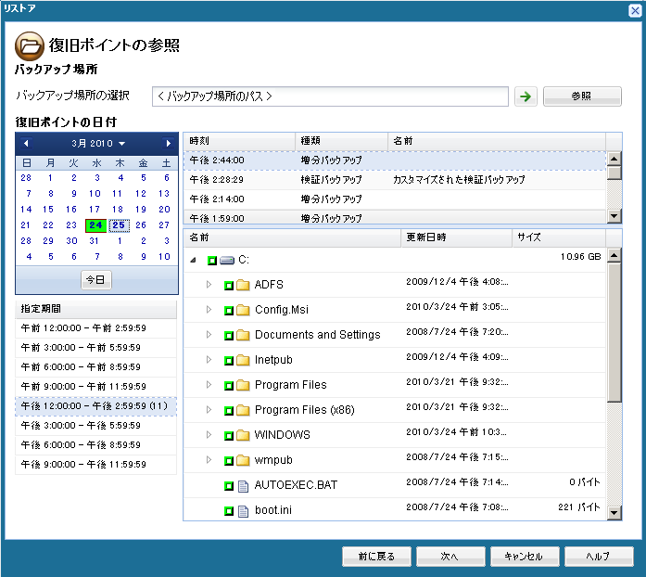Expand the wmpub folder
The width and height of the screenshot is (646, 577).
tap(209, 459)
